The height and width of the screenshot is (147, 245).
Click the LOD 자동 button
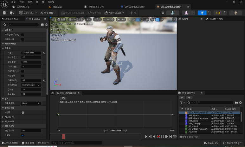point(109,20)
